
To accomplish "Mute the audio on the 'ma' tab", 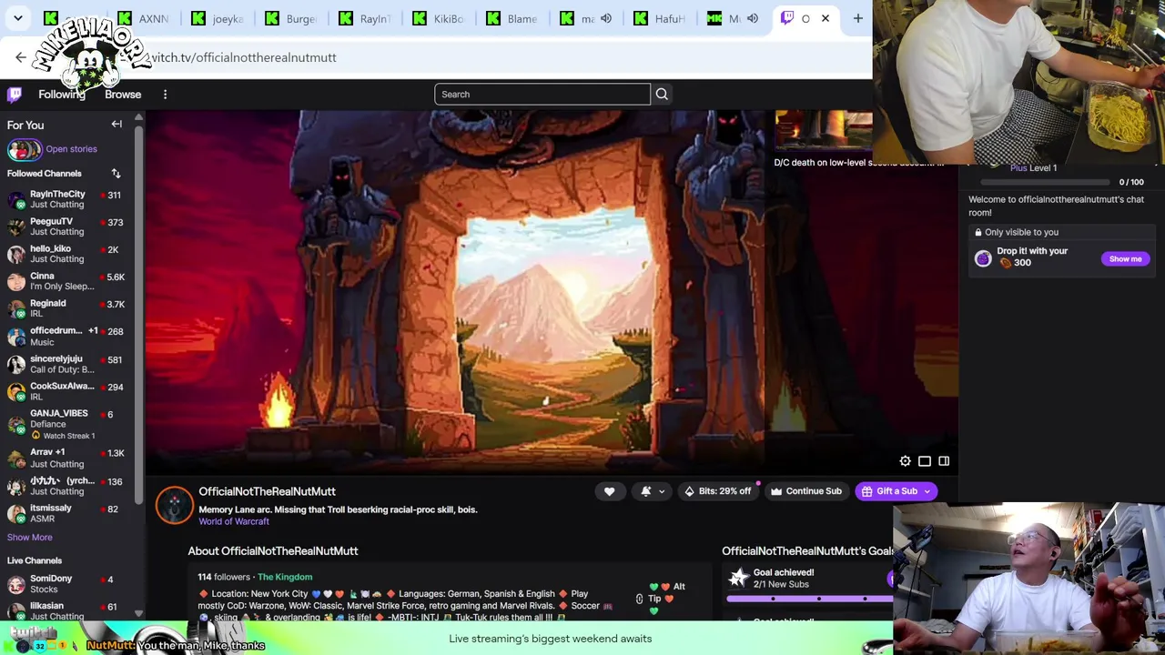I will click(606, 18).
